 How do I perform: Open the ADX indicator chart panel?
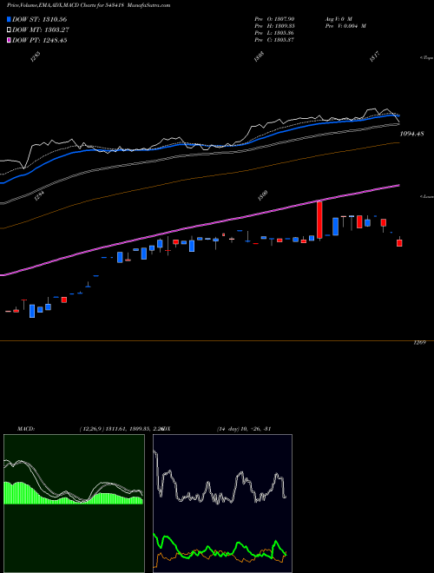coord(222,504)
